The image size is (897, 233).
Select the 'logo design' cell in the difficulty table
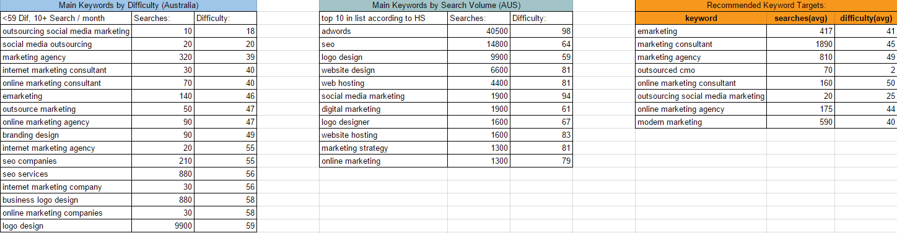[66, 226]
